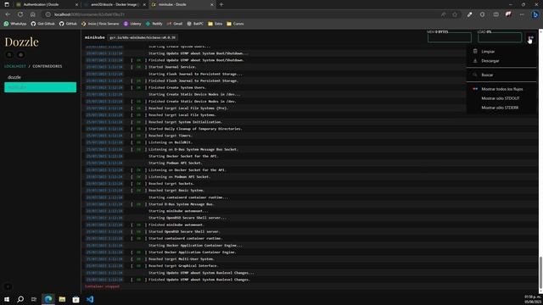Open the Udemy bookmark

tap(132, 24)
